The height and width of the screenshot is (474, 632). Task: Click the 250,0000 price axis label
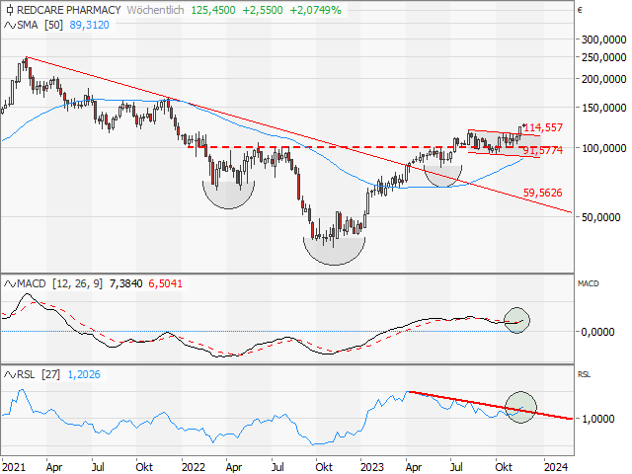[x=603, y=57]
